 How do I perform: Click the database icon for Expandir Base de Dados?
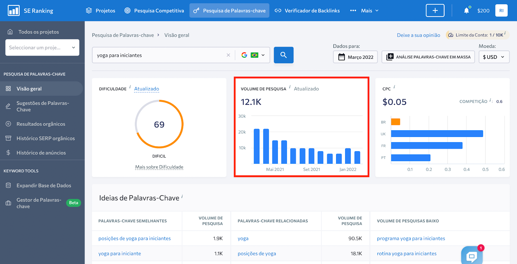pyautogui.click(x=8, y=185)
